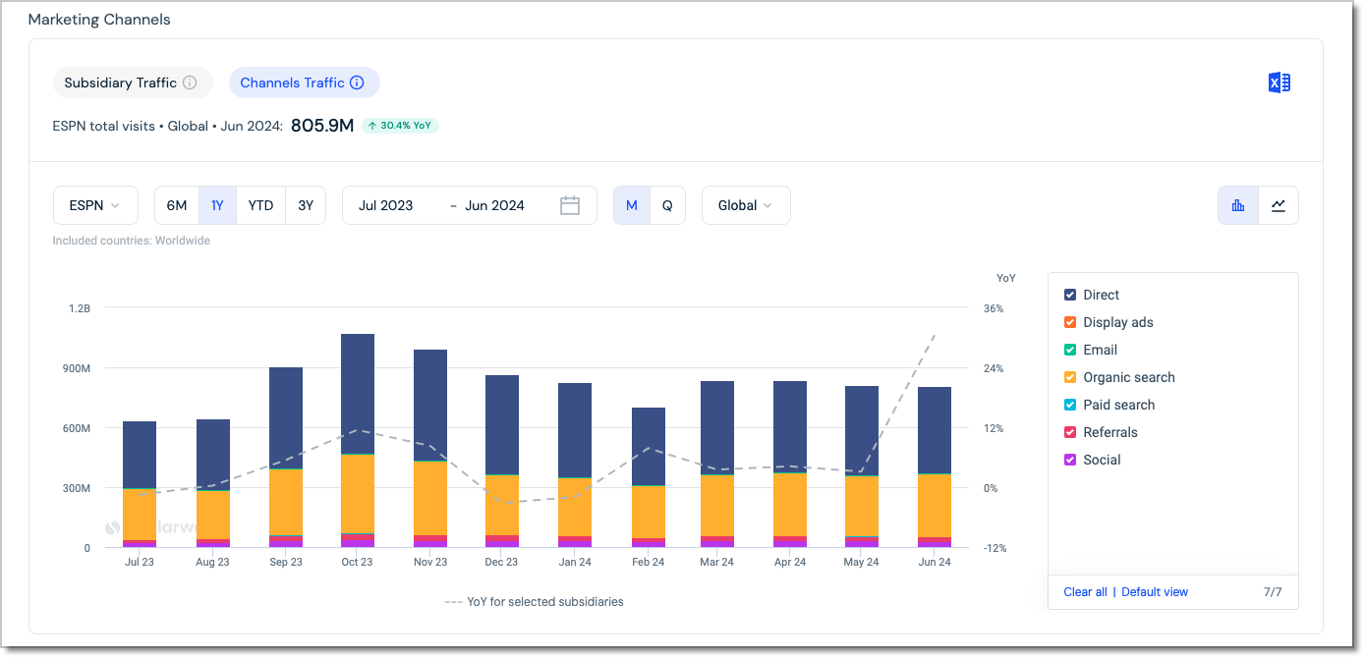Uncheck the Referrals channel checkbox
This screenshot has width=1364, height=658.
tap(1070, 432)
